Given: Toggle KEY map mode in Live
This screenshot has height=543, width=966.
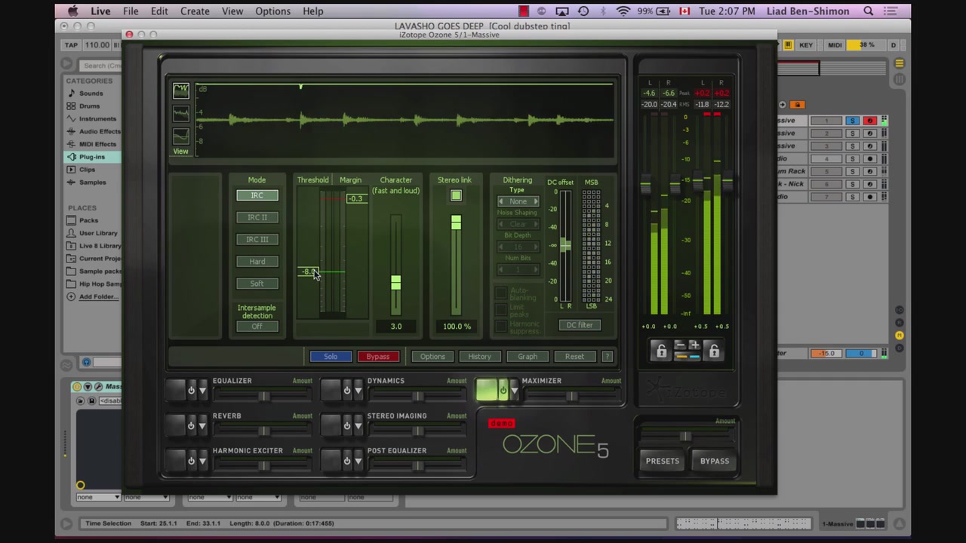Looking at the screenshot, I should 806,45.
